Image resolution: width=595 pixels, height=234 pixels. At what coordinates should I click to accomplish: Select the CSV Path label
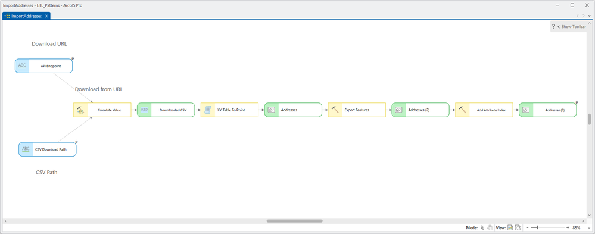point(46,172)
